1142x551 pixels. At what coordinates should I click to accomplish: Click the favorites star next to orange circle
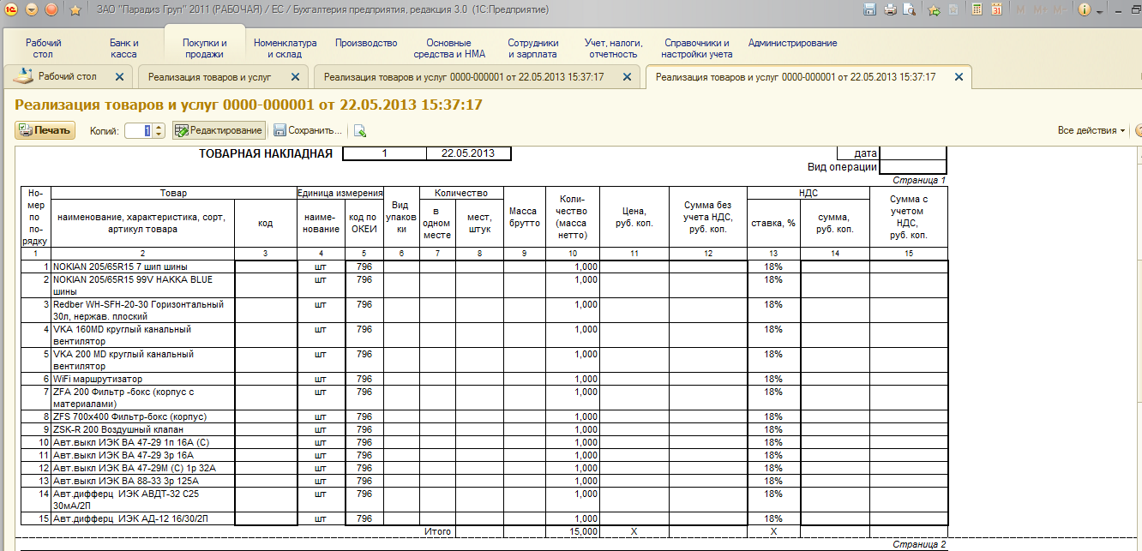click(75, 10)
